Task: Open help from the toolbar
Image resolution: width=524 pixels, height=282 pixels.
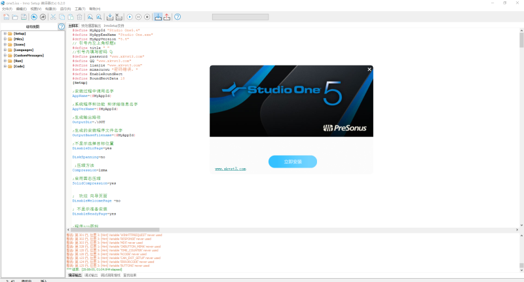Action: 178,17
